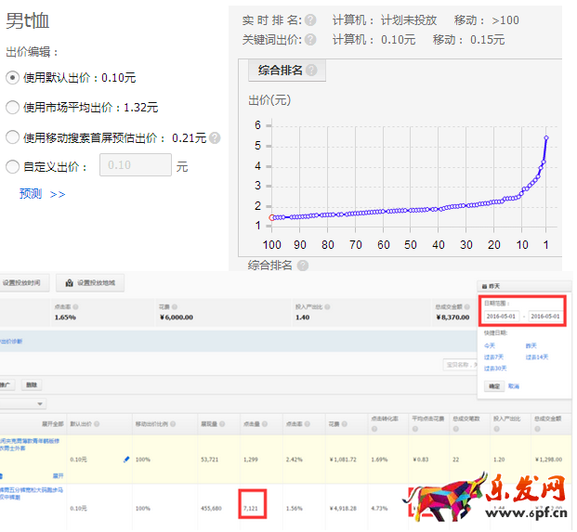
Task: Click help icon below chart next to 综合排名
Action: coord(302,266)
